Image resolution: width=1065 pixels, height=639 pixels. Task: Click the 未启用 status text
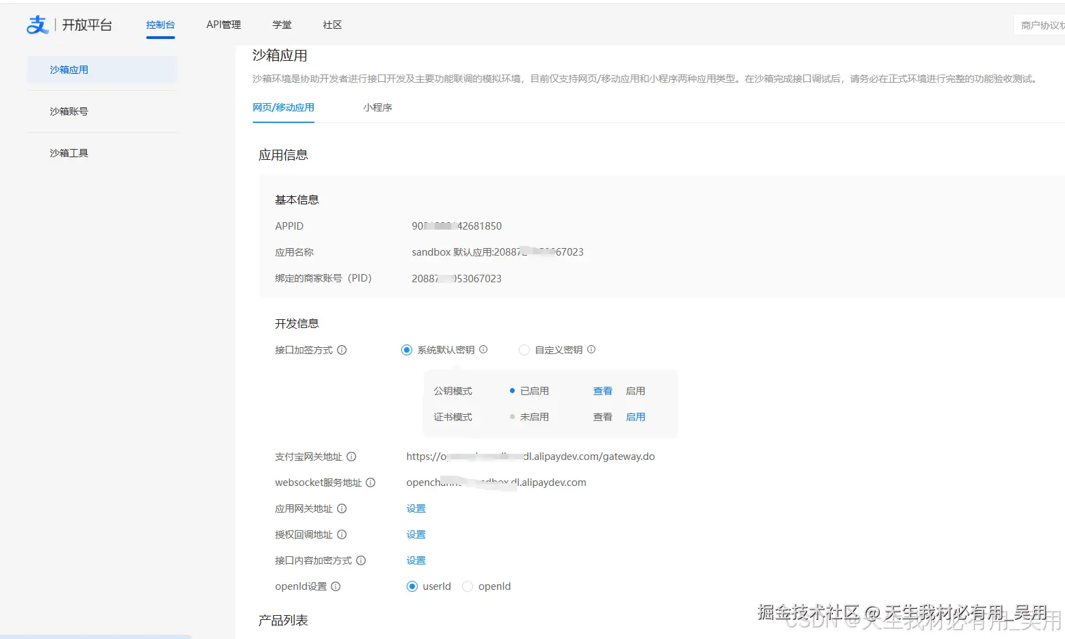point(535,417)
